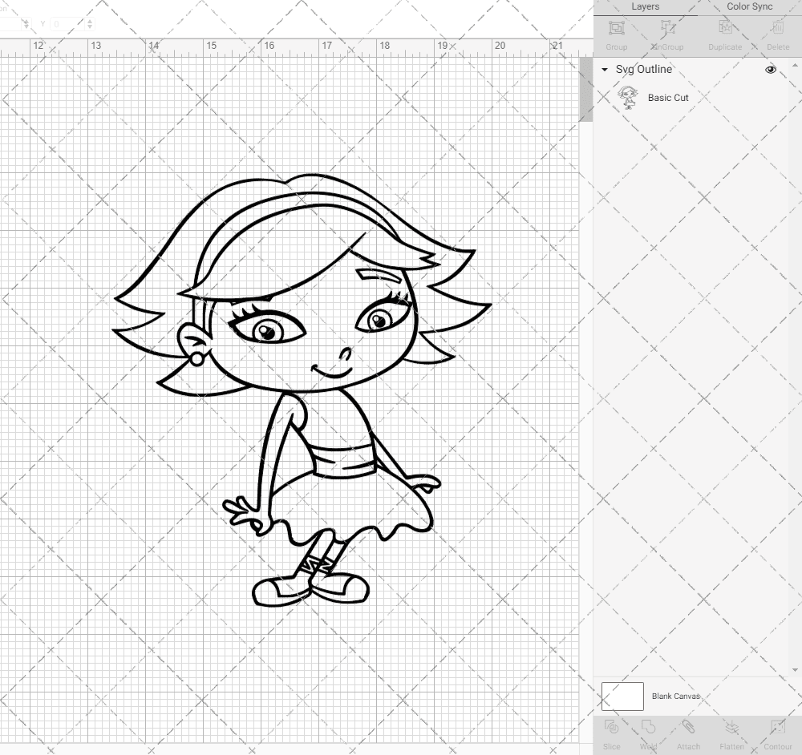The height and width of the screenshot is (755, 802).
Task: Click the UnGroup icon
Action: 668,32
